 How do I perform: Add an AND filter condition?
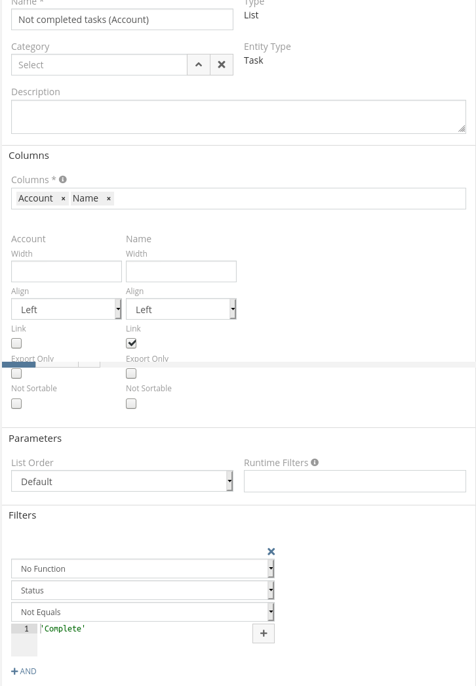pyautogui.click(x=24, y=671)
